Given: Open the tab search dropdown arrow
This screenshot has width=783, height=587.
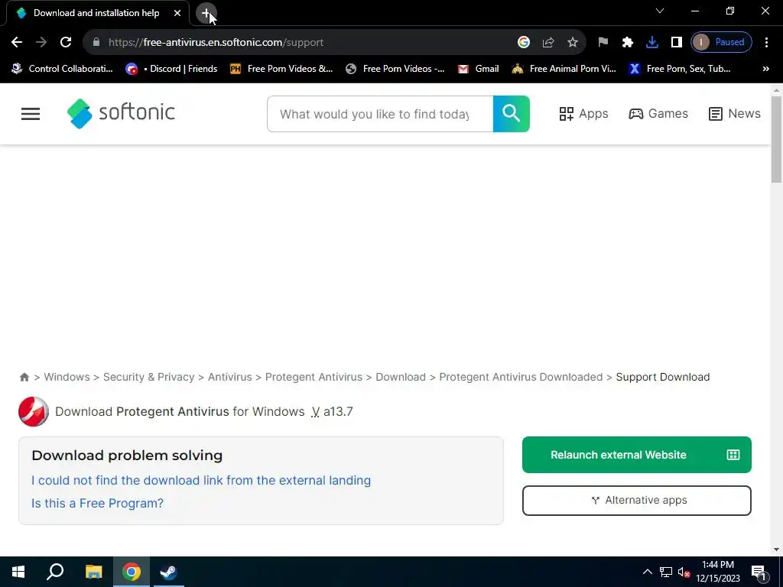Looking at the screenshot, I should pos(660,11).
